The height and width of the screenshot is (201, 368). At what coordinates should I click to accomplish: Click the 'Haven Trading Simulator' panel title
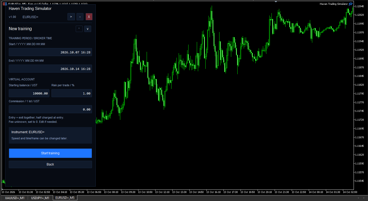(x=30, y=9)
